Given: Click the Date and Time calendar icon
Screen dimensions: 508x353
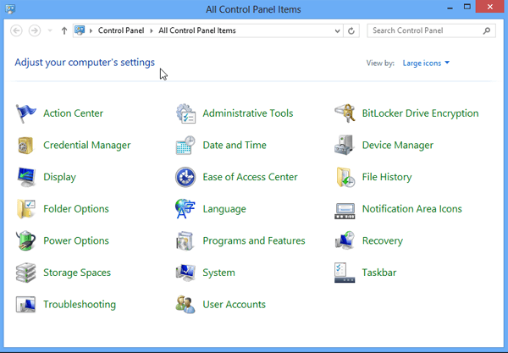Looking at the screenshot, I should coord(185,145).
